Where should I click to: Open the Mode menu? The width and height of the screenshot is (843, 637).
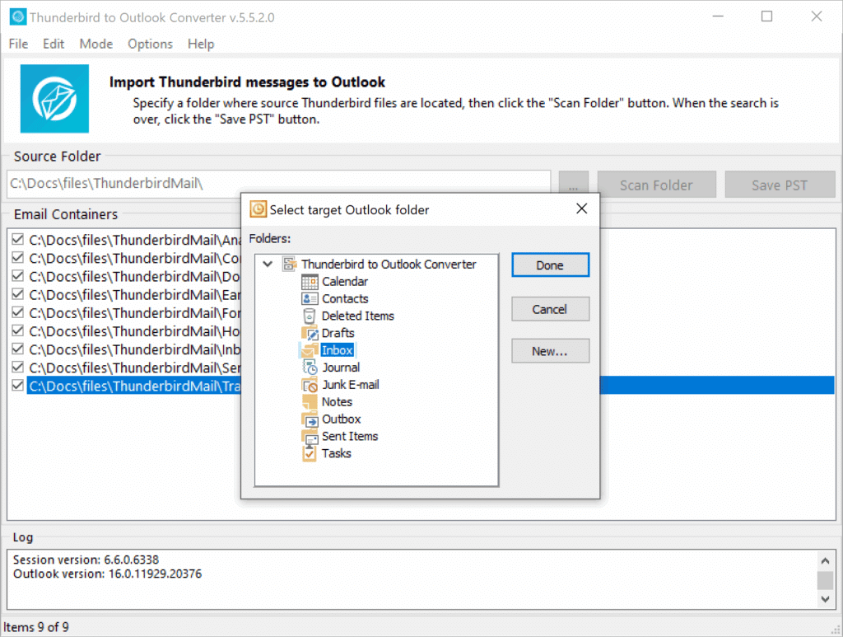96,44
